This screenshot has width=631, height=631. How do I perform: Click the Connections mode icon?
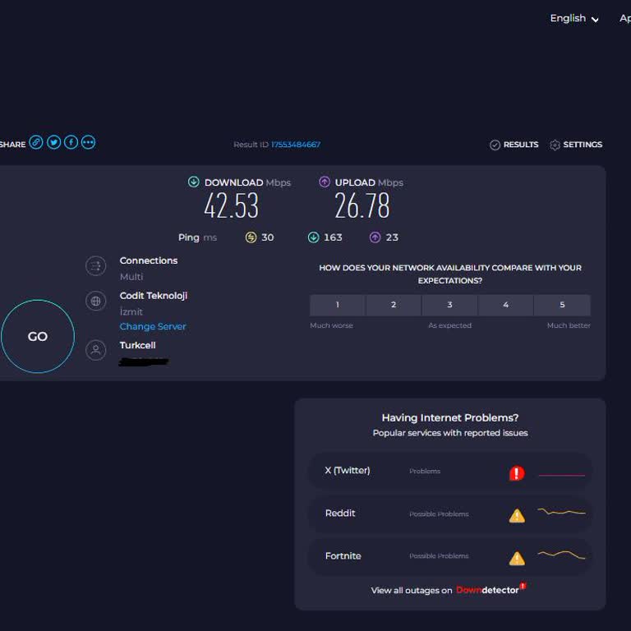click(x=96, y=266)
